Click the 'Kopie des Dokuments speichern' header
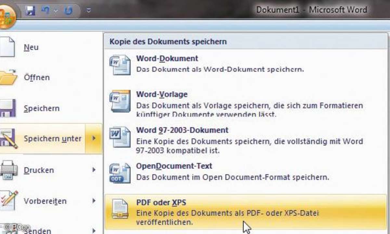 [168, 42]
